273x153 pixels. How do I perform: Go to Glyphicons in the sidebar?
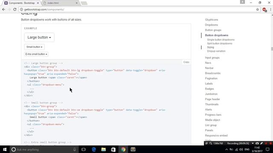(212, 20)
